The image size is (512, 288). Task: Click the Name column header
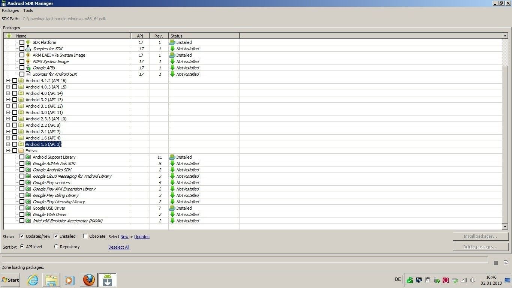coord(67,36)
